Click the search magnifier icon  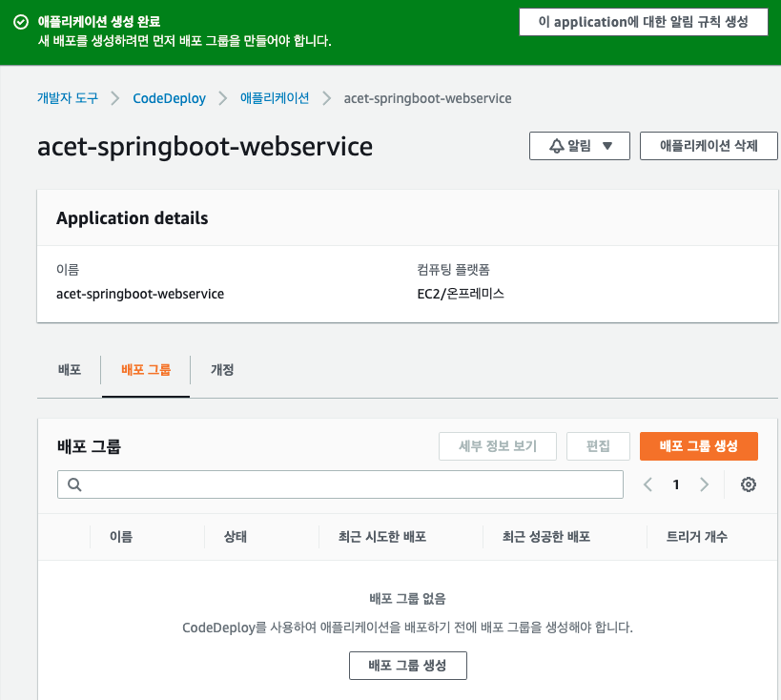pos(74,484)
